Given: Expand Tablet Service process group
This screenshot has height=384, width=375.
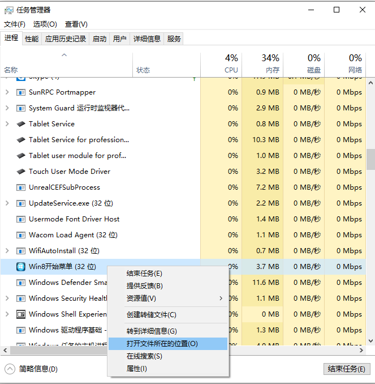Looking at the screenshot, I should [x=7, y=124].
